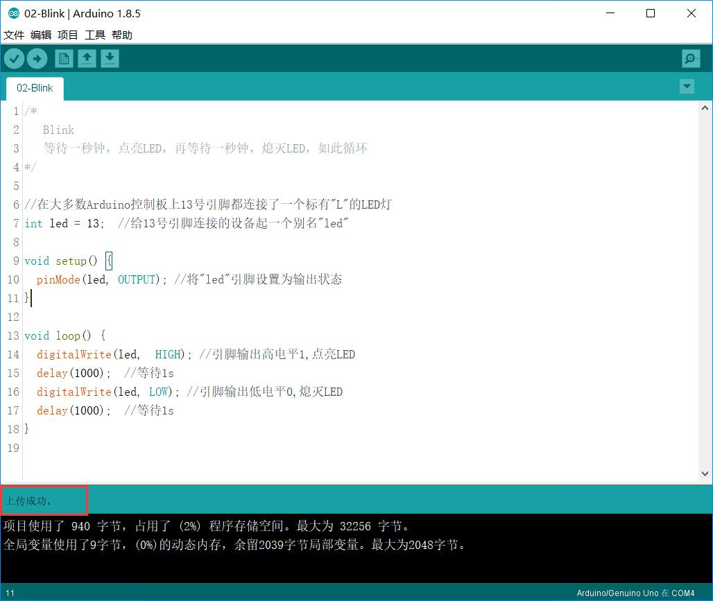The width and height of the screenshot is (713, 601).
Task: Click the Upload arrow button
Action: [37, 59]
